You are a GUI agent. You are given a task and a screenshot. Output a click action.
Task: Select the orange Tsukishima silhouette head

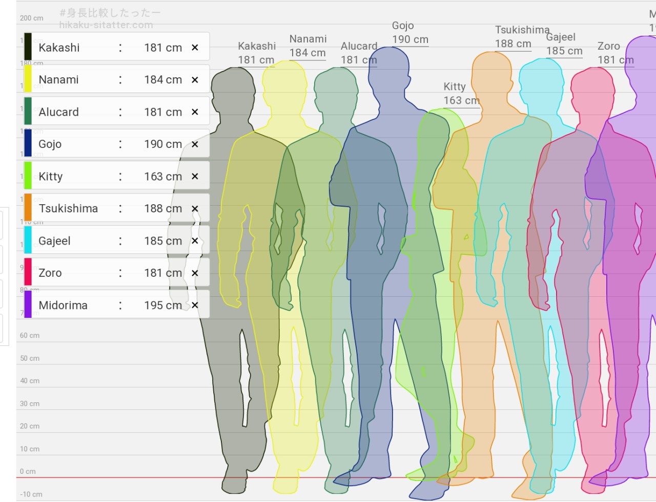coord(491,77)
